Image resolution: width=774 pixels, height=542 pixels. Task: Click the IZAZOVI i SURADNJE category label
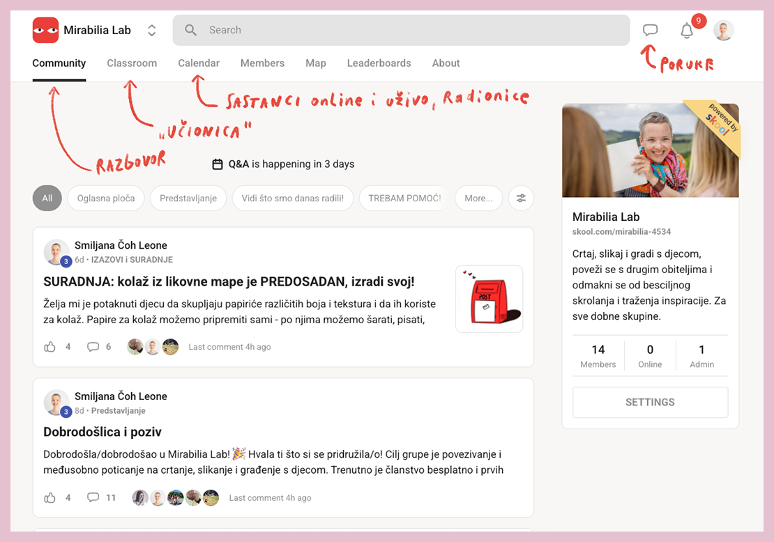132,259
